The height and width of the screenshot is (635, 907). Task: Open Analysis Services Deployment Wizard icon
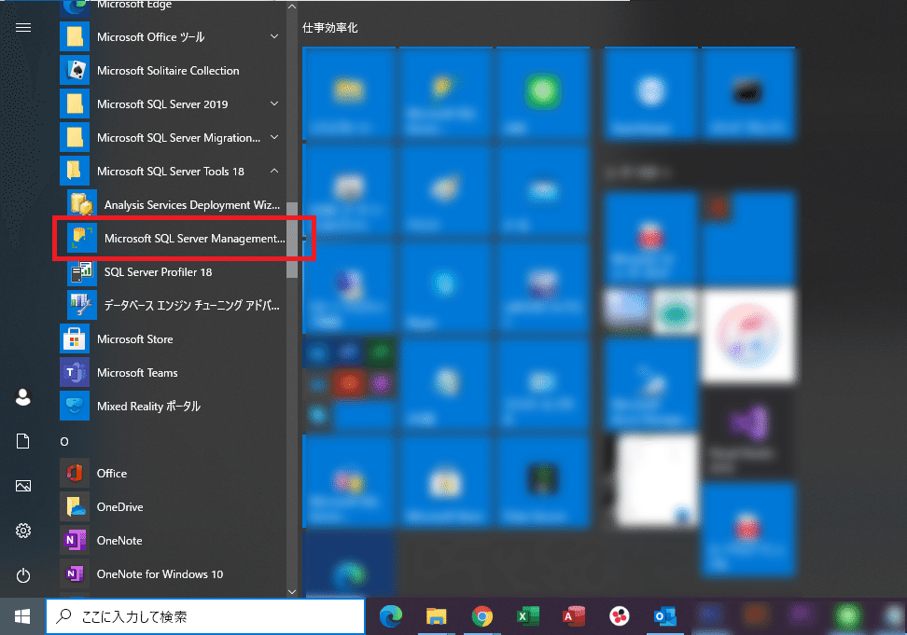pyautogui.click(x=81, y=204)
